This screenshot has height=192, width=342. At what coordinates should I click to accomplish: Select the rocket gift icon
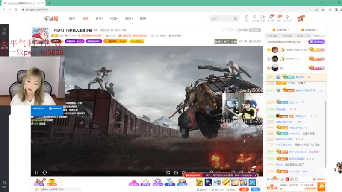[x=208, y=182]
